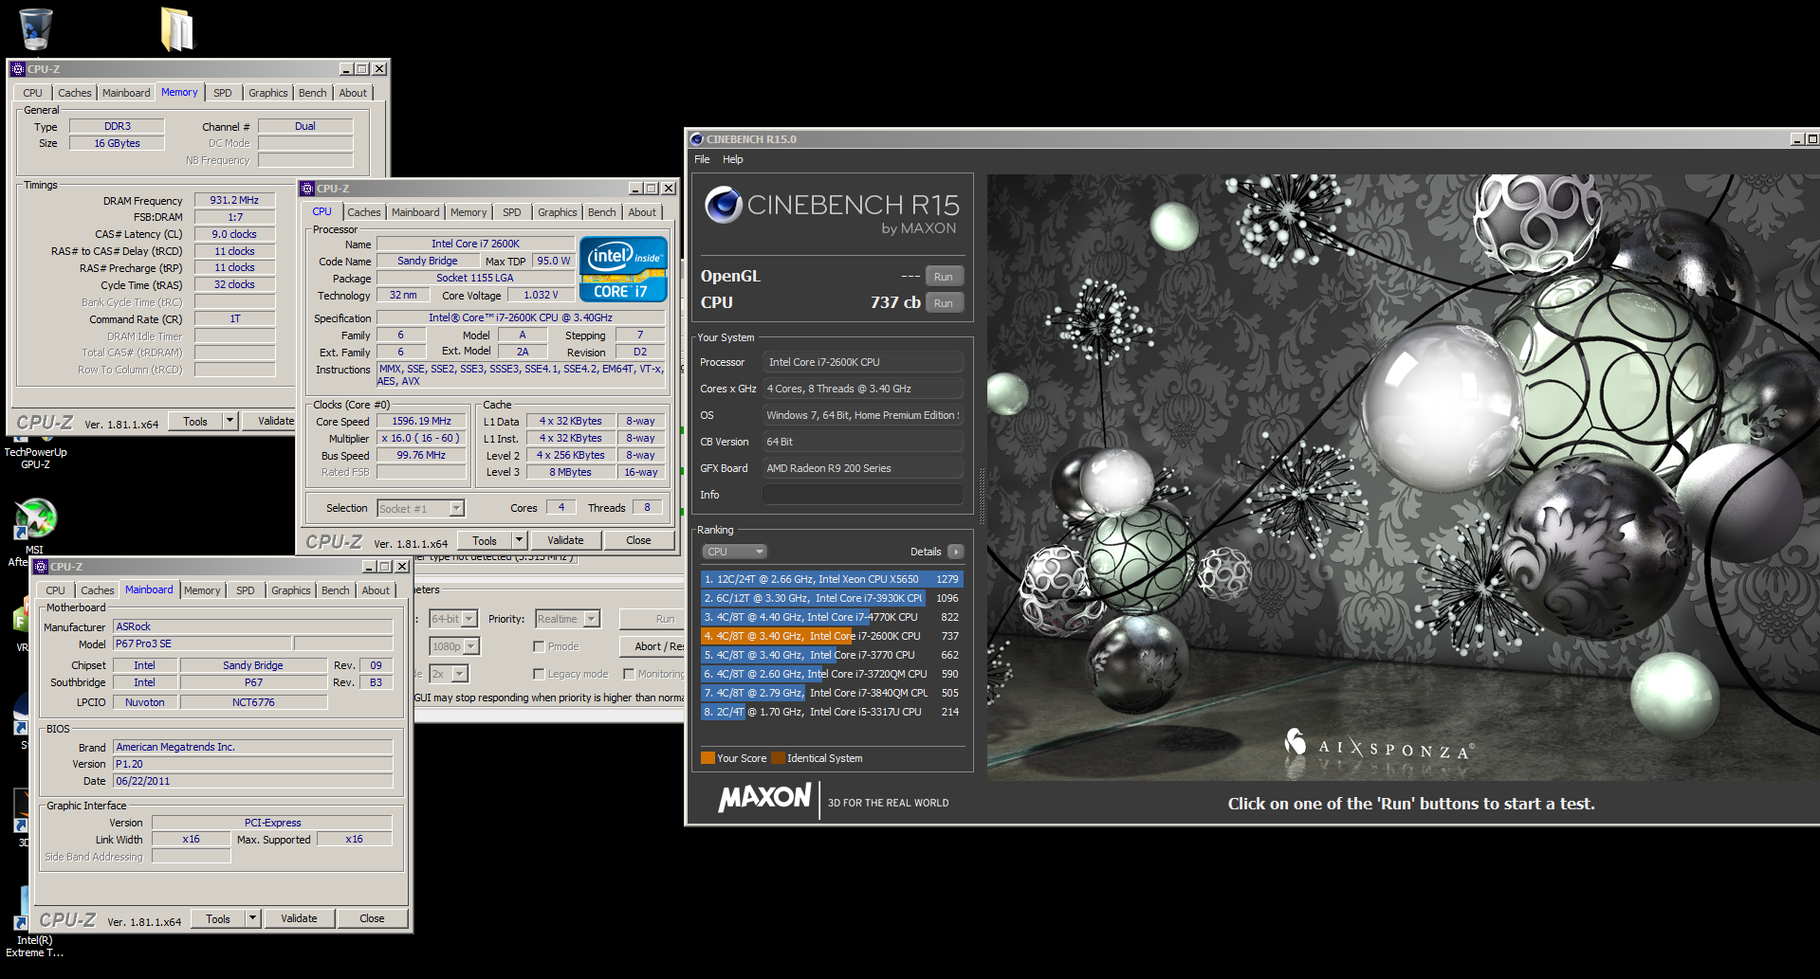Open the folder icon on the desktop
This screenshot has width=1820, height=979.
(176, 28)
